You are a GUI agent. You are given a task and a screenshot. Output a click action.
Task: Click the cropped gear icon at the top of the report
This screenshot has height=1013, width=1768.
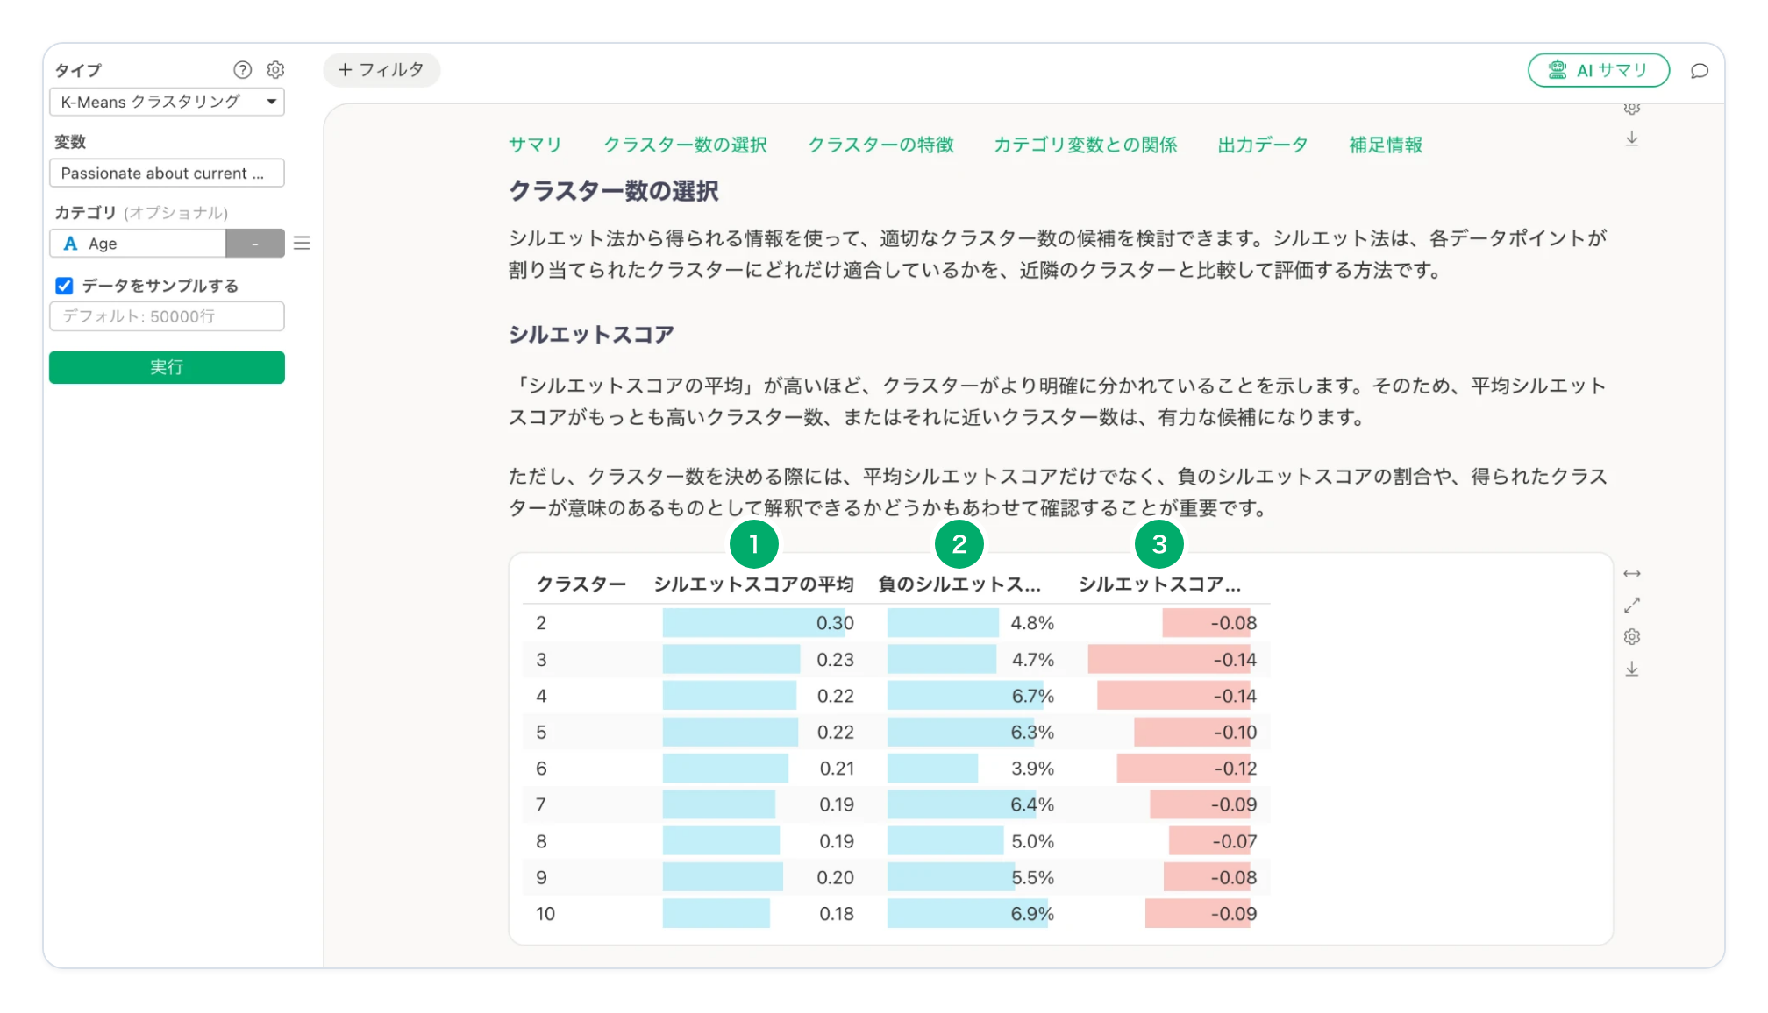(x=1631, y=110)
